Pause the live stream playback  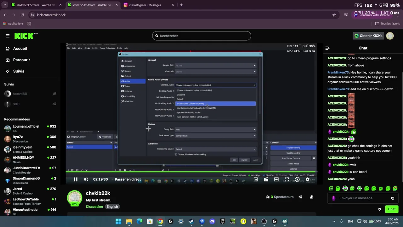tap(76, 179)
